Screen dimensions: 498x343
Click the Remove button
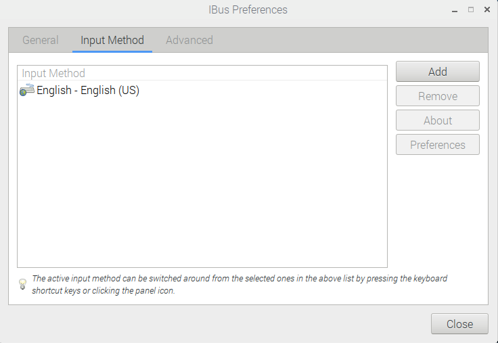[437, 96]
